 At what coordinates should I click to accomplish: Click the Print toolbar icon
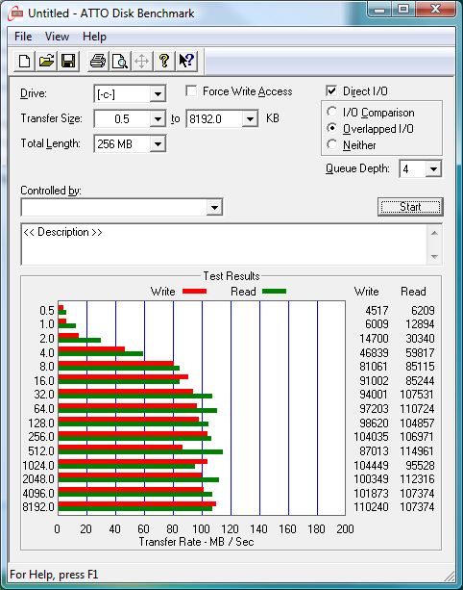tap(98, 61)
